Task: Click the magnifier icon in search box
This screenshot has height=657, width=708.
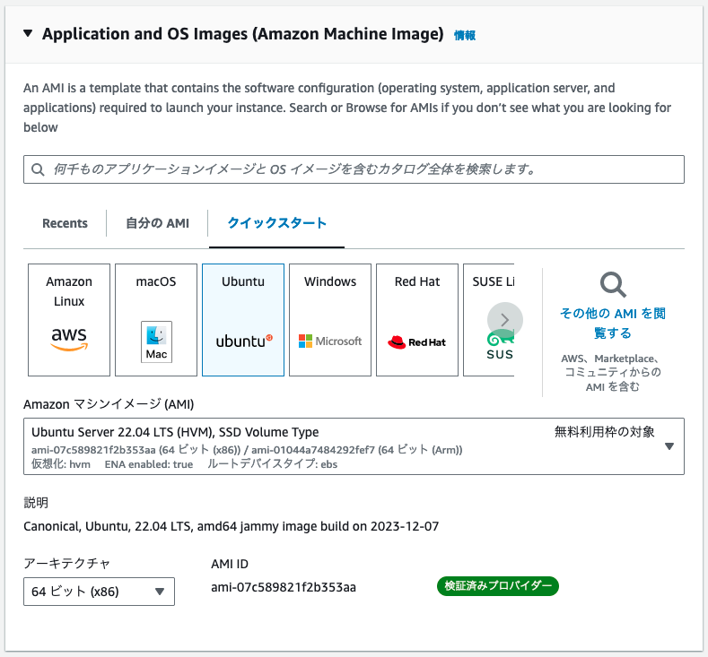Action: pyautogui.click(x=38, y=169)
